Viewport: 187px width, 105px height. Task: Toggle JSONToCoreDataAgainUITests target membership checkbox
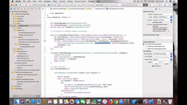pos(143,49)
